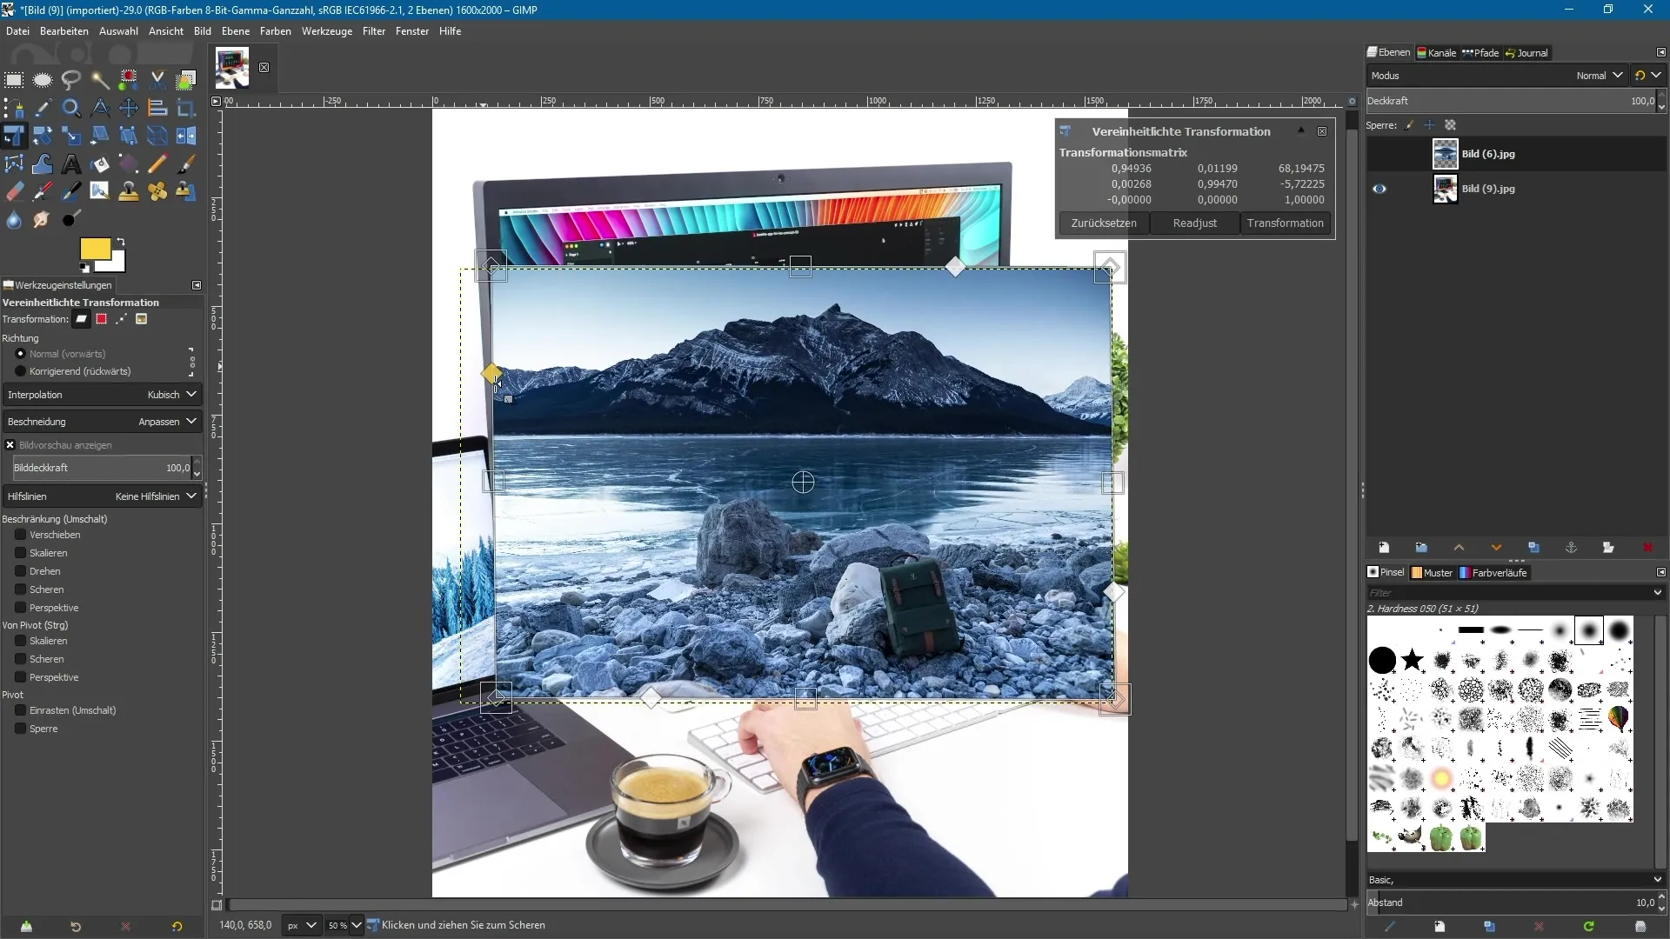
Task: Close the Vereinheitlichte Transformation dialog
Action: click(x=1322, y=131)
